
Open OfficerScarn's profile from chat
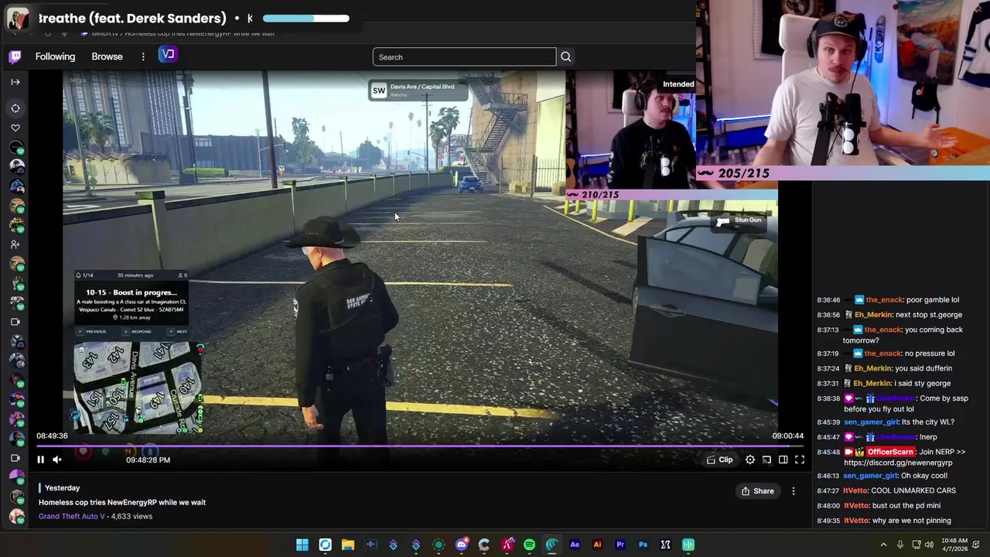[889, 452]
